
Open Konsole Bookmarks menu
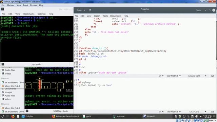point(29,14)
